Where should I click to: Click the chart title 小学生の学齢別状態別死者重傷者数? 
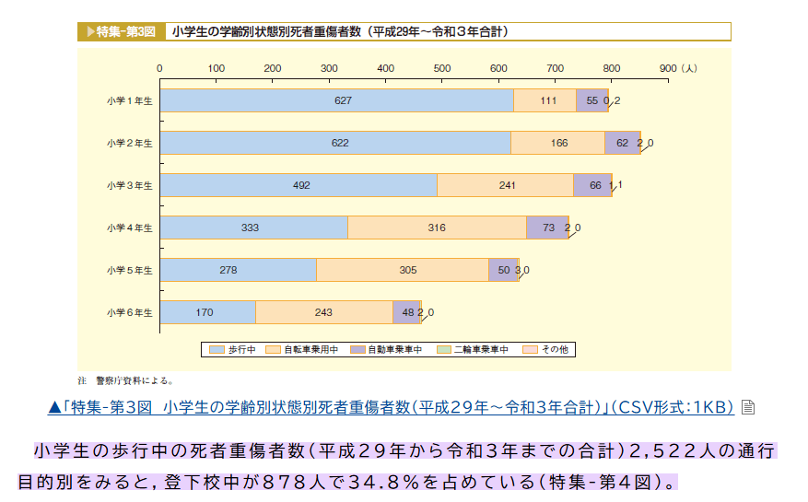coord(340,31)
